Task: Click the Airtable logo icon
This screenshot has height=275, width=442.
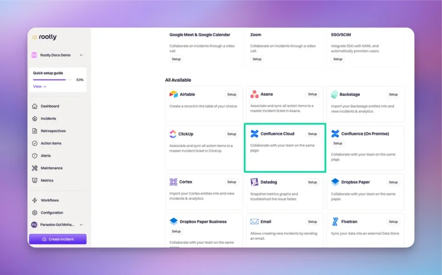Action: click(x=173, y=94)
